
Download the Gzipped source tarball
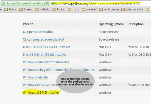pyautogui.click(x=39, y=32)
